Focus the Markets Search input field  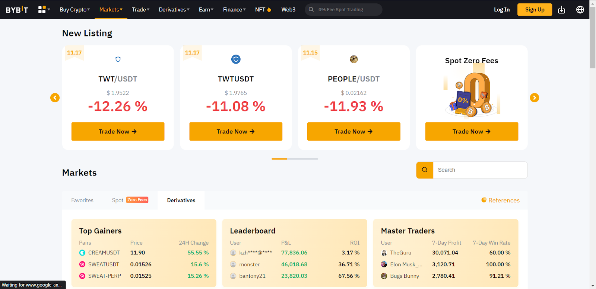click(480, 170)
